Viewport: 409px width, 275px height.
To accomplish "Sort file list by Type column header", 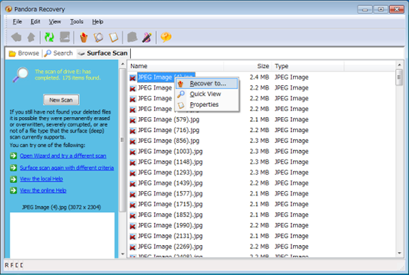I will tap(308, 66).
